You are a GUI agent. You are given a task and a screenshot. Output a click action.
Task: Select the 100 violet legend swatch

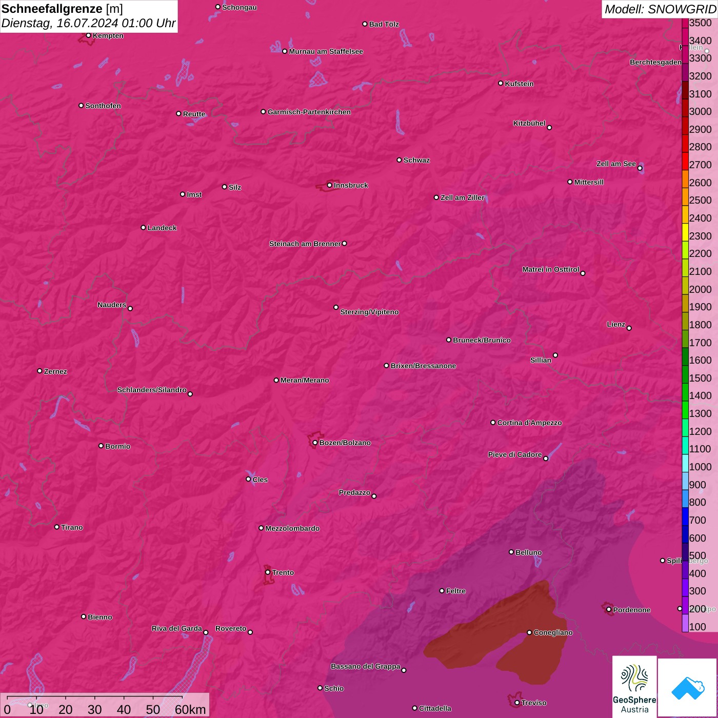pyautogui.click(x=685, y=623)
